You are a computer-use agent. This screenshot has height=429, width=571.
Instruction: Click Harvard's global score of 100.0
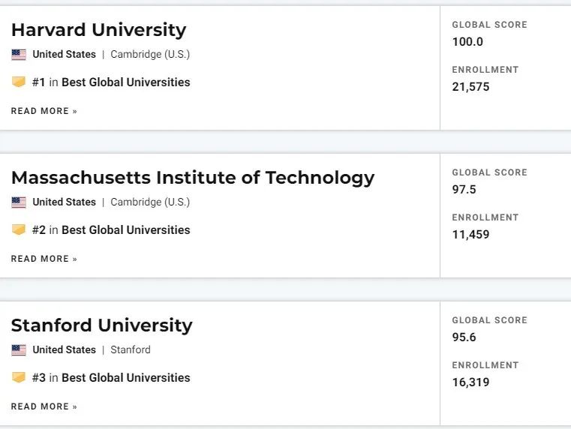click(467, 42)
